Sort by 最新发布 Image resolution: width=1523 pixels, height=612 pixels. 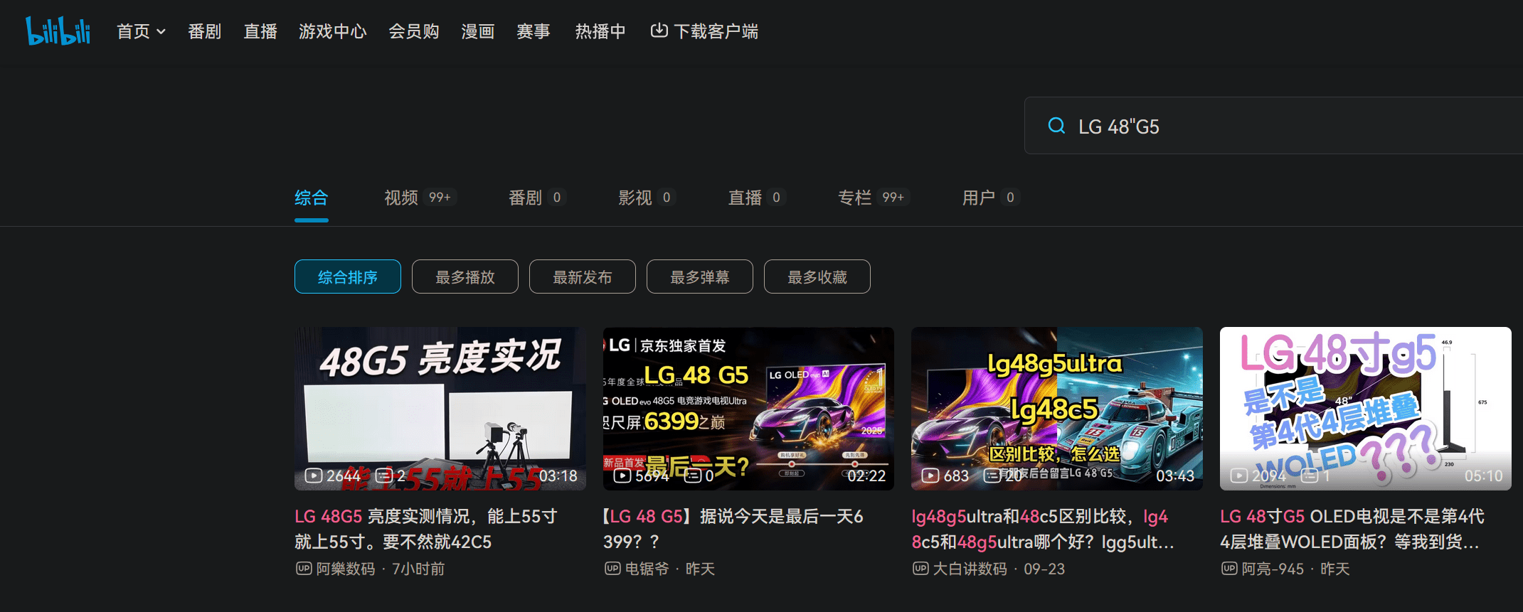(583, 277)
